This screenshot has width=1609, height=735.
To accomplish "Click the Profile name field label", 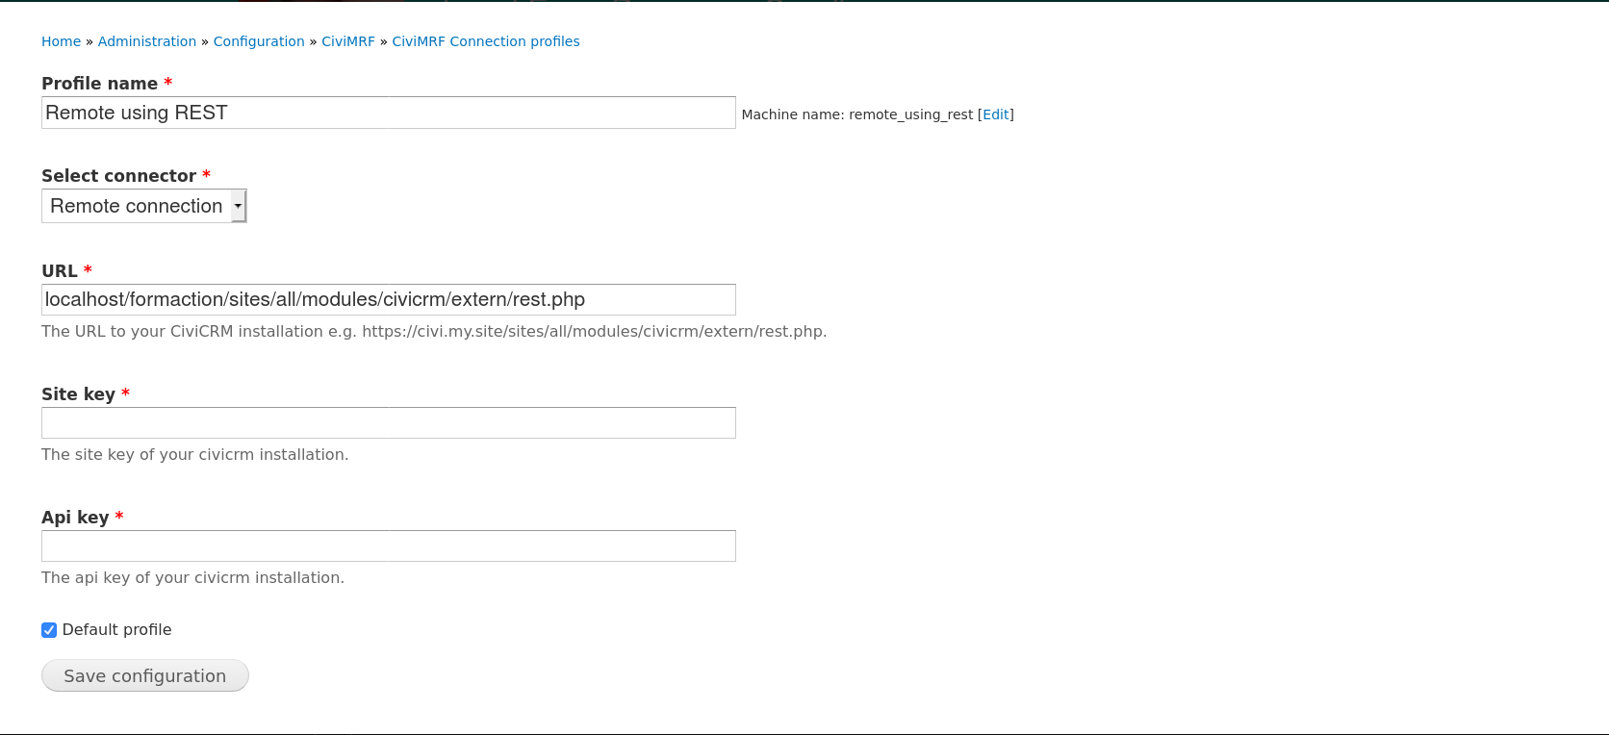I will (99, 84).
